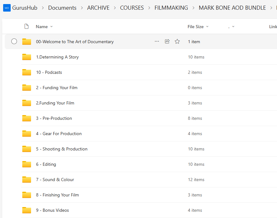The width and height of the screenshot is (277, 218).
Task: Open the 7 - Sound & Colour folder
Action: click(55, 180)
